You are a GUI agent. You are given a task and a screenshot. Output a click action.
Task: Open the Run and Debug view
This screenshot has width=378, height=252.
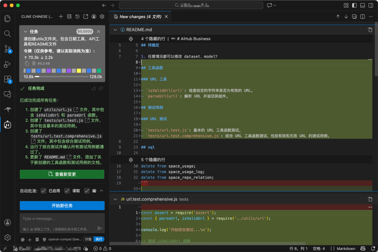click(x=7, y=64)
